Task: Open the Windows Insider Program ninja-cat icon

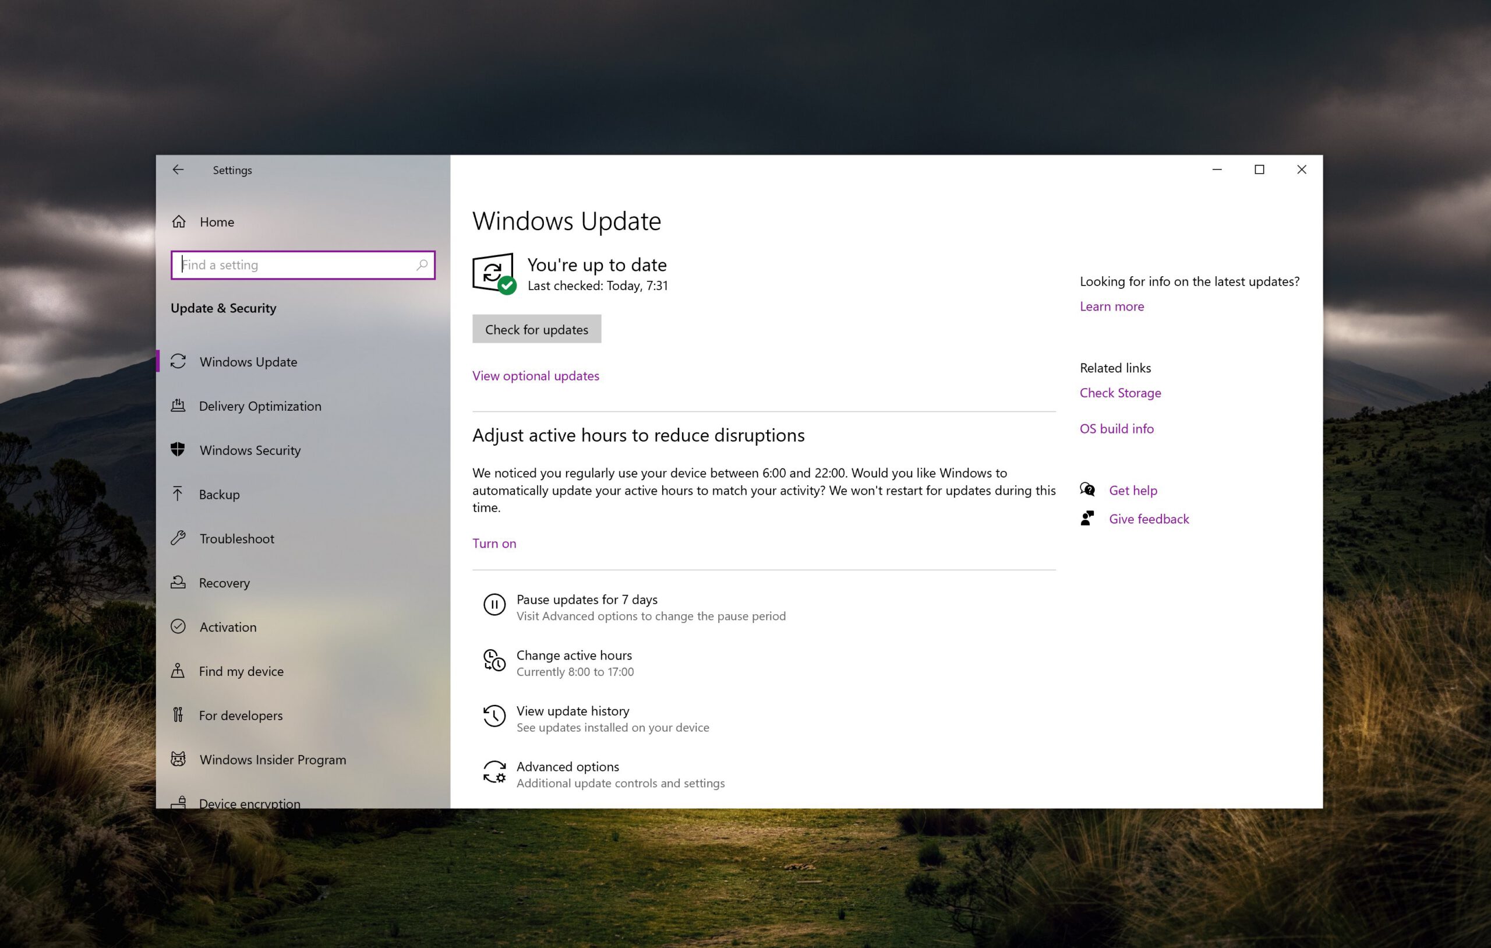Action: [178, 759]
